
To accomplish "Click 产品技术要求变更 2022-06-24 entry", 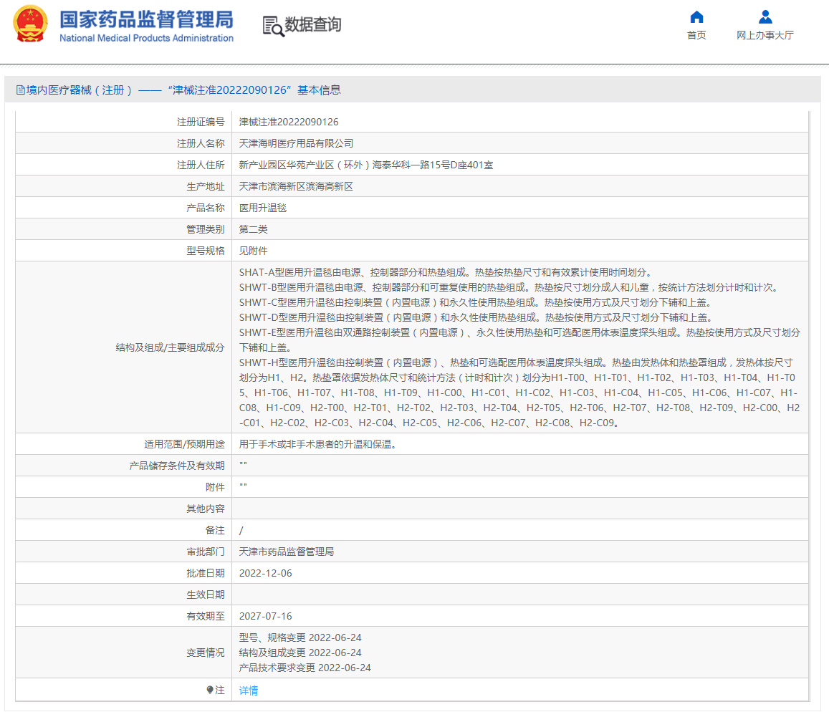I will (305, 668).
